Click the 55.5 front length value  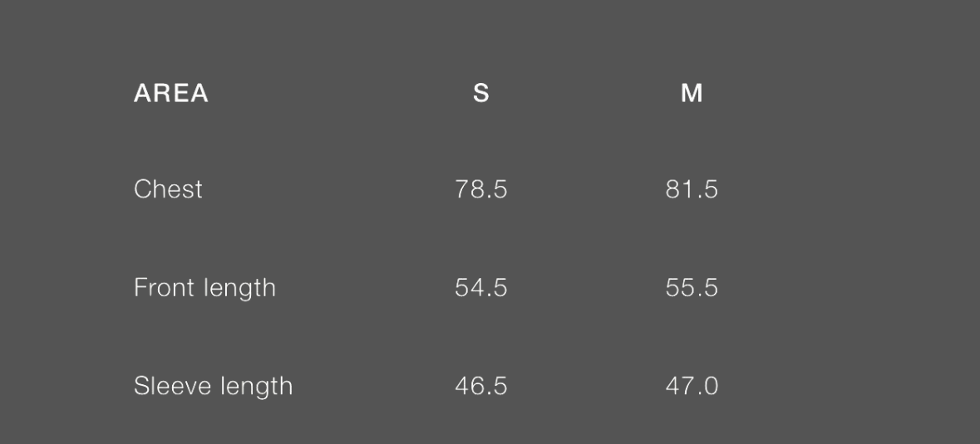tap(692, 288)
